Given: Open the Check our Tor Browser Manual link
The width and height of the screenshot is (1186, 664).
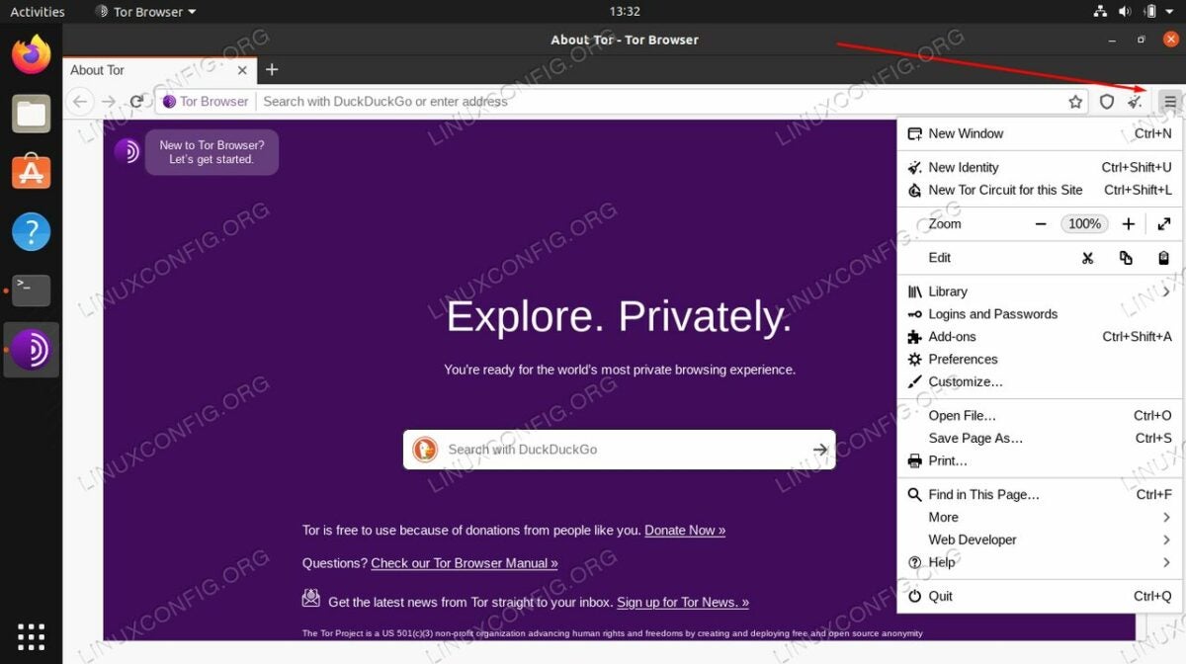Looking at the screenshot, I should click(465, 563).
